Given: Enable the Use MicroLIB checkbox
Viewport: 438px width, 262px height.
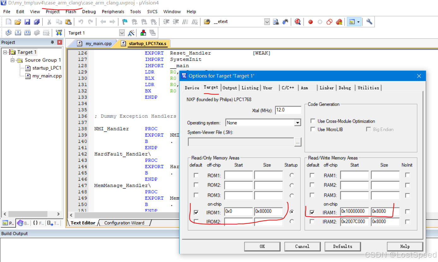Looking at the screenshot, I should click(x=313, y=129).
